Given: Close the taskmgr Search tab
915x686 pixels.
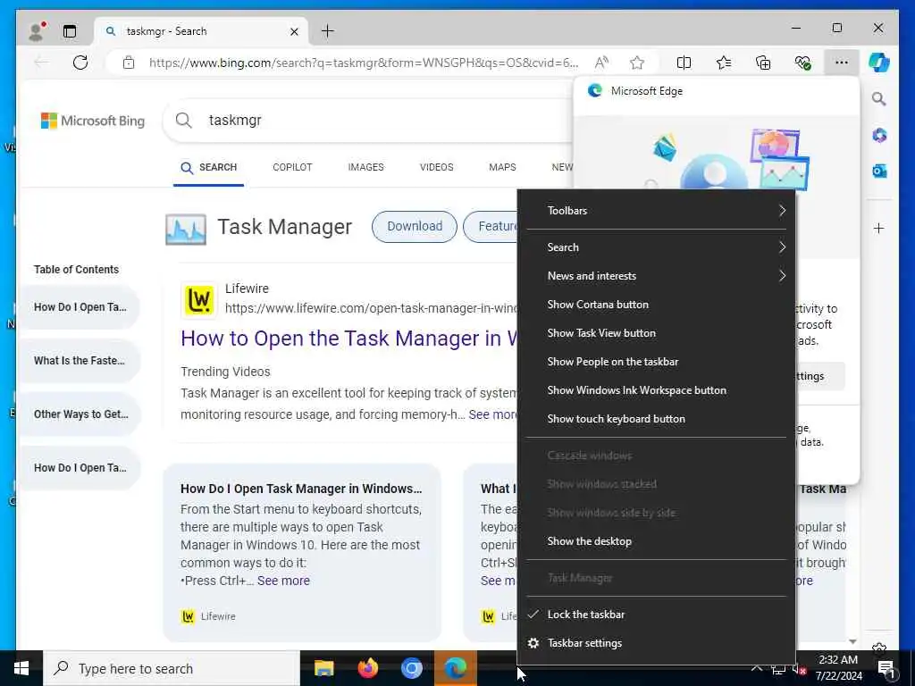Looking at the screenshot, I should (295, 31).
